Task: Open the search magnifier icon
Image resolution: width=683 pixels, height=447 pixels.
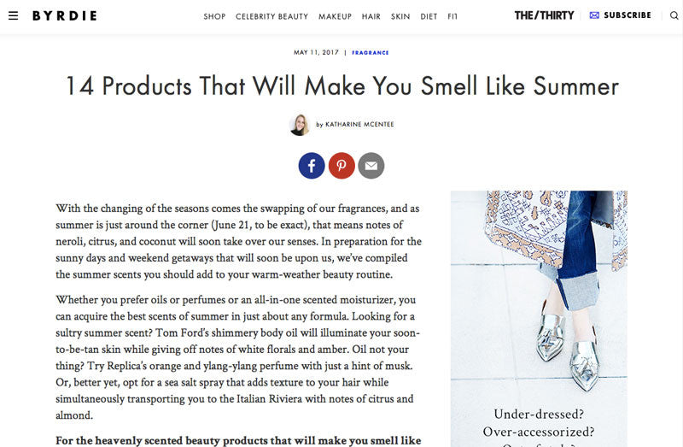Action: click(x=674, y=15)
